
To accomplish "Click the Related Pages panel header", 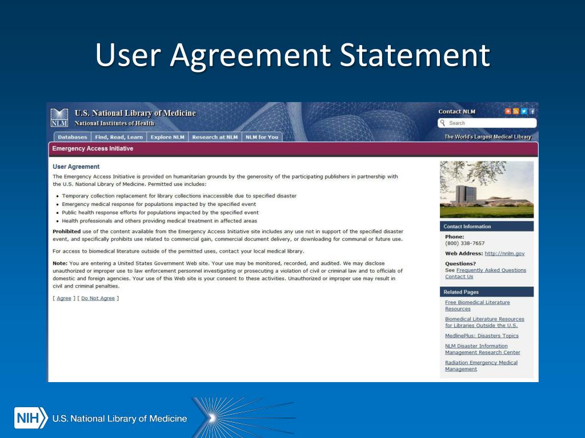I will [x=487, y=292].
